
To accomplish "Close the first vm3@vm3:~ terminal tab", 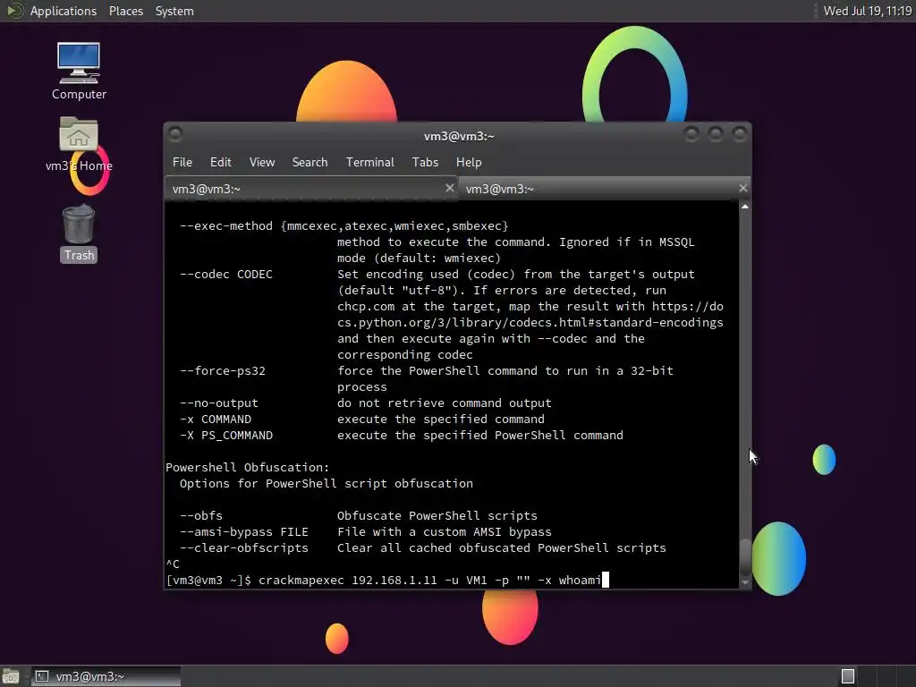I will coord(449,188).
